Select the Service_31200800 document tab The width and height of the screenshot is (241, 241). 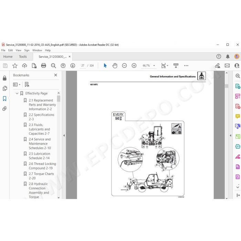pyautogui.click(x=53, y=57)
